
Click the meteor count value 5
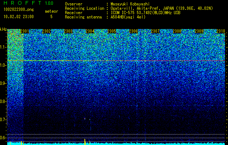(51, 17)
